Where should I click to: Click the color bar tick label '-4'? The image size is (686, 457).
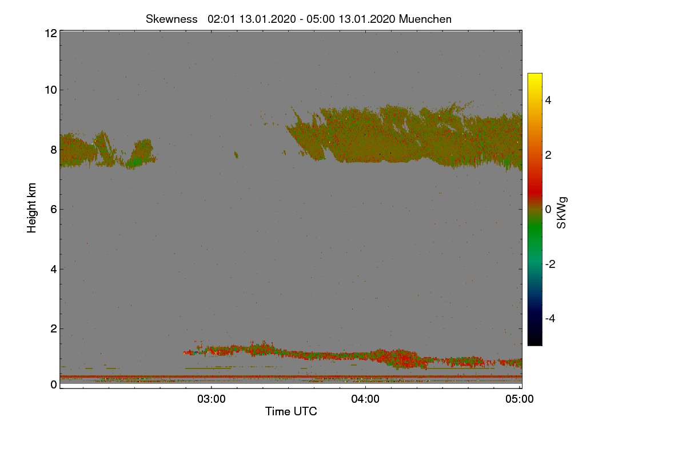(x=551, y=318)
